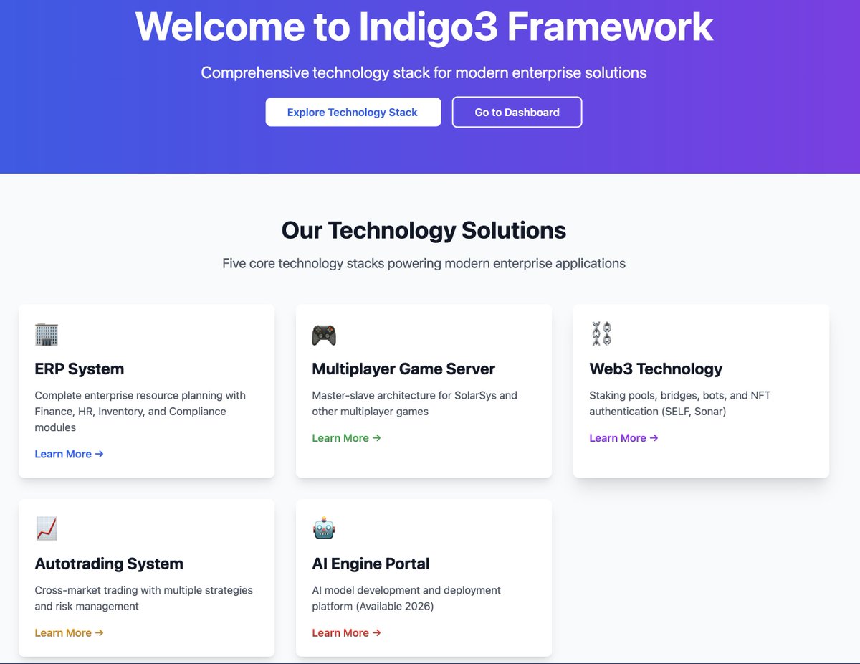The height and width of the screenshot is (664, 860).
Task: Click the 'Cross-market trading with multiple strategies' description
Action: pos(143,598)
